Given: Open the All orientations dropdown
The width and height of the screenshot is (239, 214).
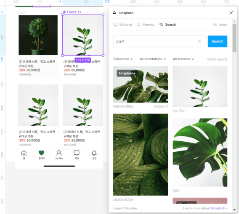Looking at the screenshot, I should point(153,59).
